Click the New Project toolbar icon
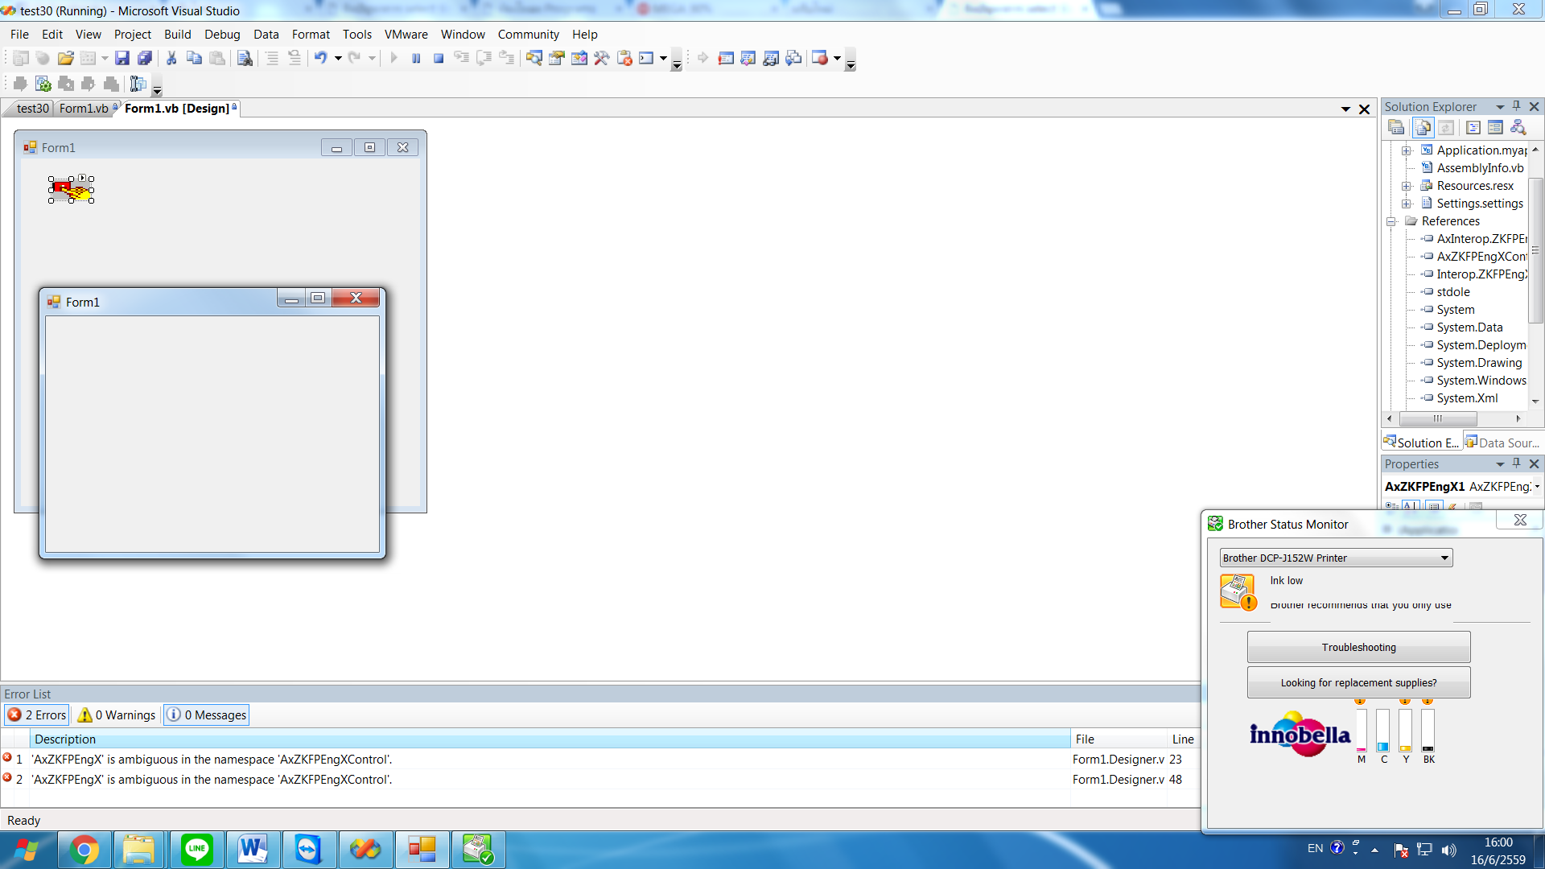This screenshot has width=1545, height=869. [x=19, y=59]
